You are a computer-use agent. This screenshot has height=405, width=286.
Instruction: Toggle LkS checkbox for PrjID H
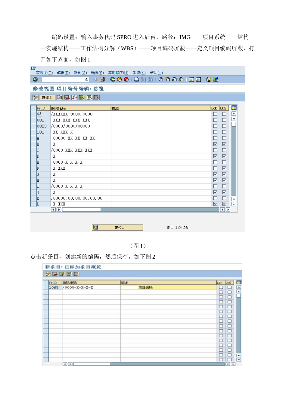(224, 180)
